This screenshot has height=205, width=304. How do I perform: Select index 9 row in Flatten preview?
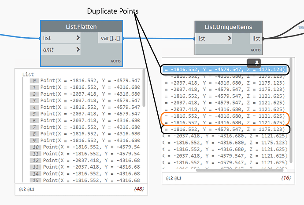click(x=85, y=140)
